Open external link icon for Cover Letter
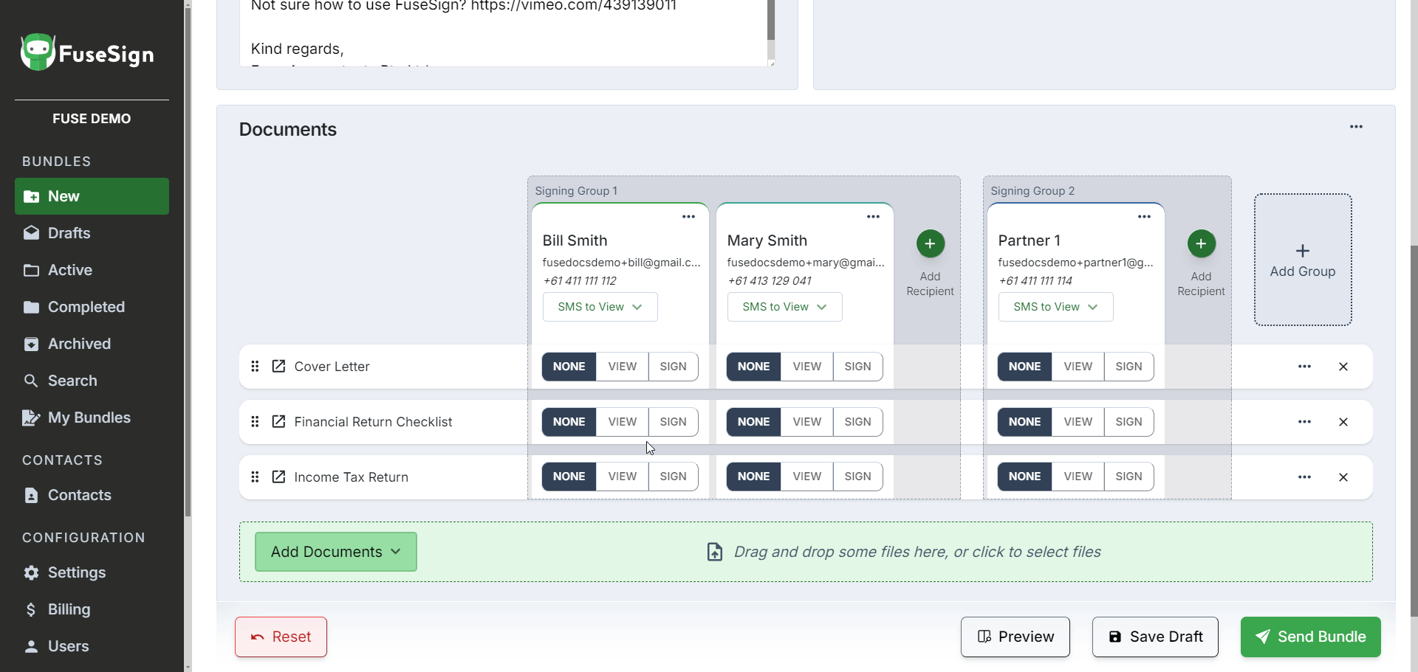1418x672 pixels. (x=278, y=367)
